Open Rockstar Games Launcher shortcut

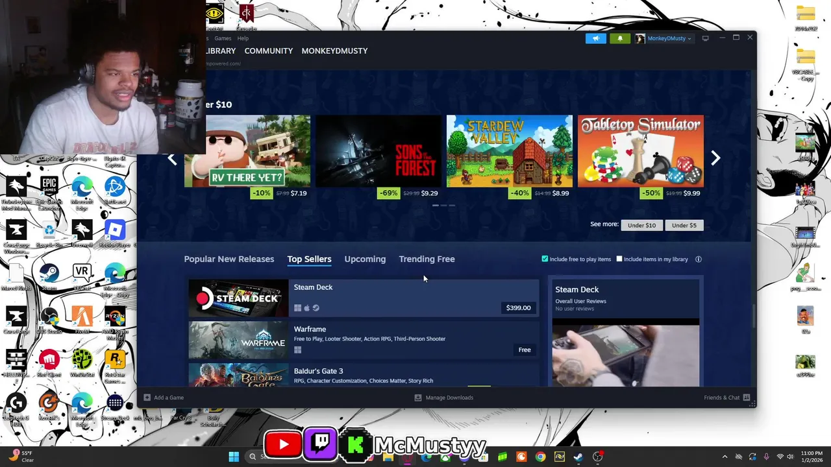click(115, 365)
